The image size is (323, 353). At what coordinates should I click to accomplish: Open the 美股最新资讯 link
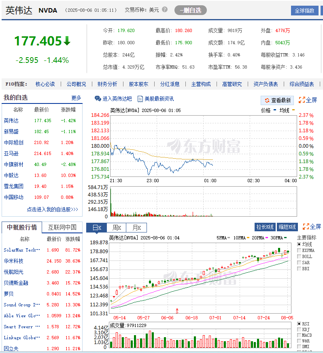(x=159, y=99)
